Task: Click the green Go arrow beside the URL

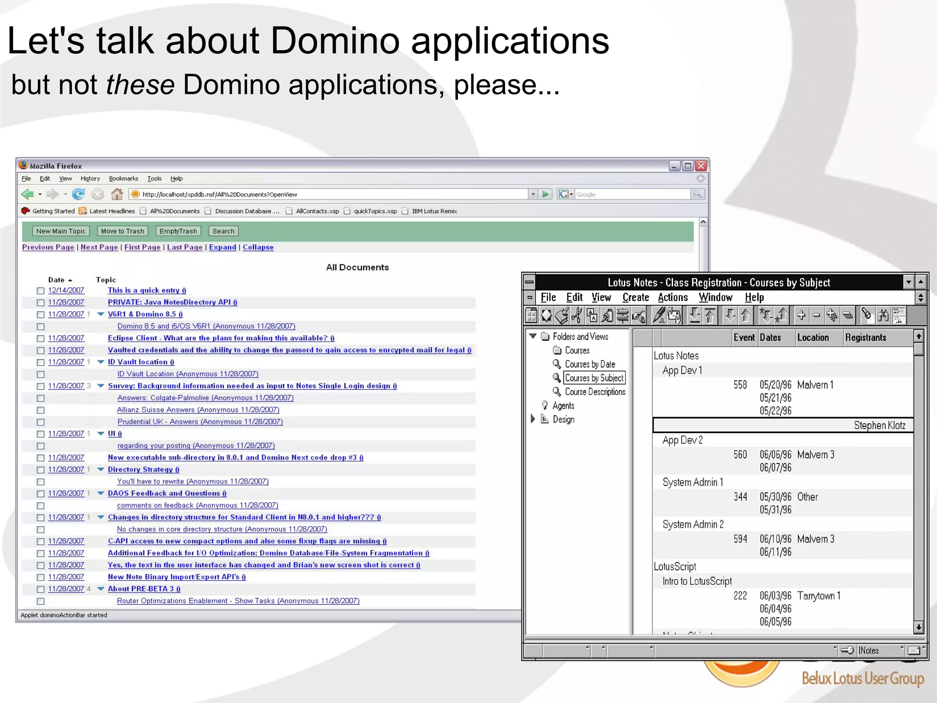Action: click(545, 194)
